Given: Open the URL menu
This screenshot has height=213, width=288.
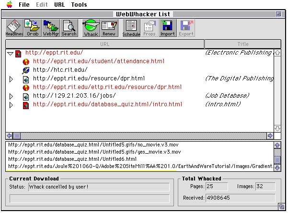Looking at the screenshot, I should tap(59, 4).
